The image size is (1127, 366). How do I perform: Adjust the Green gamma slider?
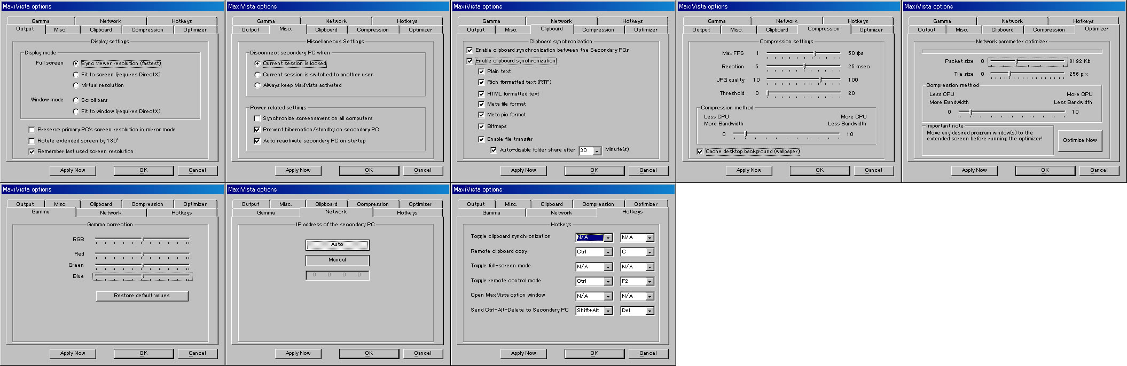point(143,266)
